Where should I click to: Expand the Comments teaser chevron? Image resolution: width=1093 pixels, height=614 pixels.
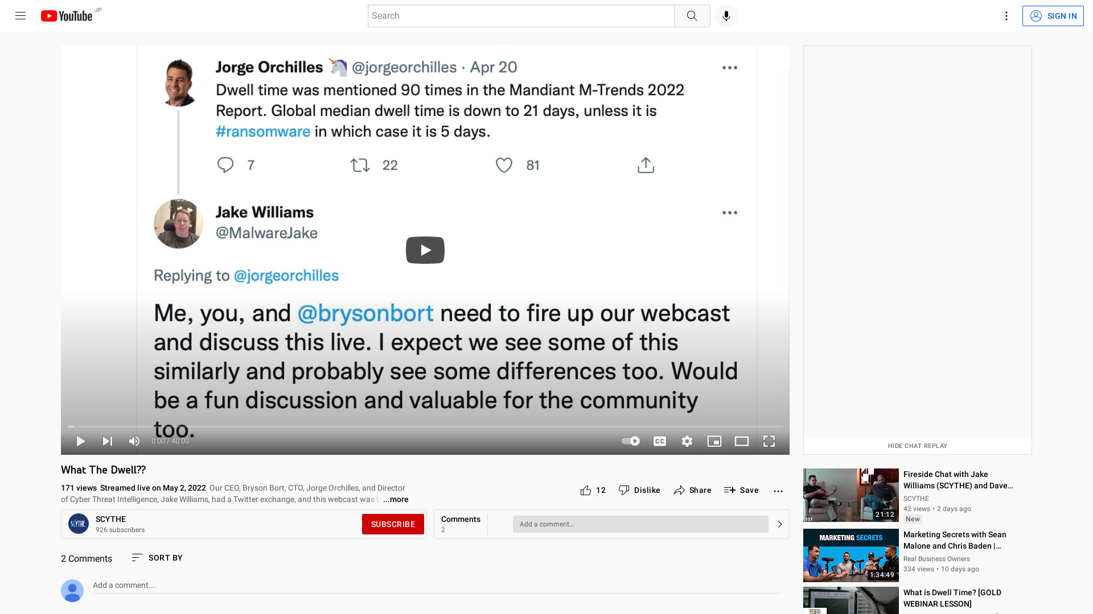[x=780, y=524]
